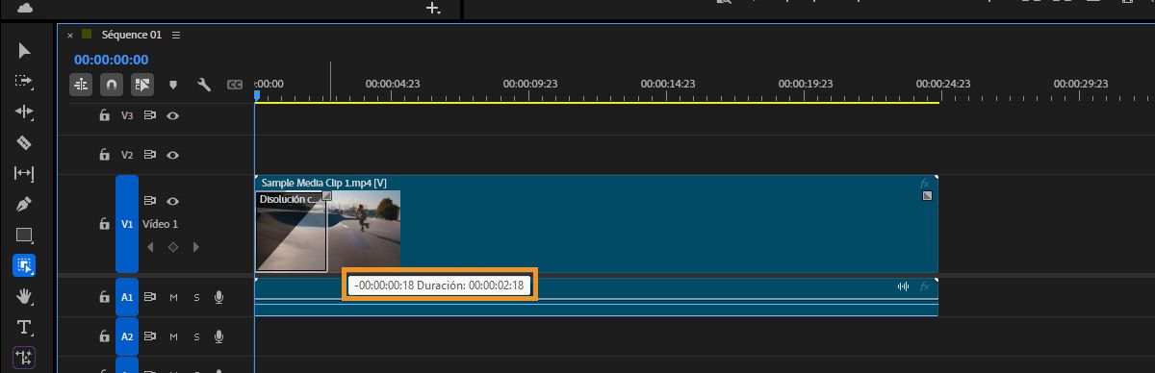Click the CC captions track button

coord(234,85)
